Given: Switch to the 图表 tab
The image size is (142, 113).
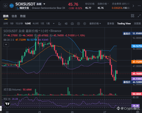Looking at the screenshot, I should pyautogui.click(x=6, y=16).
